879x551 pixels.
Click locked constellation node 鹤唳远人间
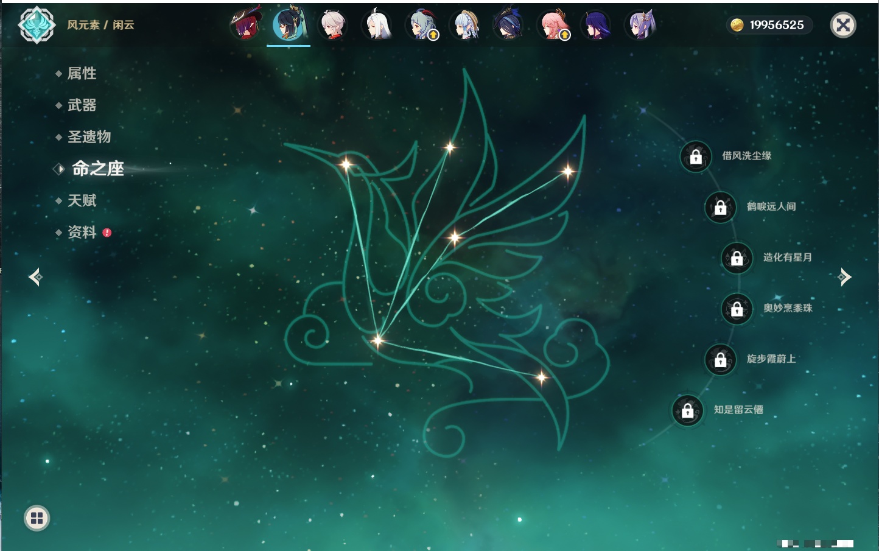[721, 207]
